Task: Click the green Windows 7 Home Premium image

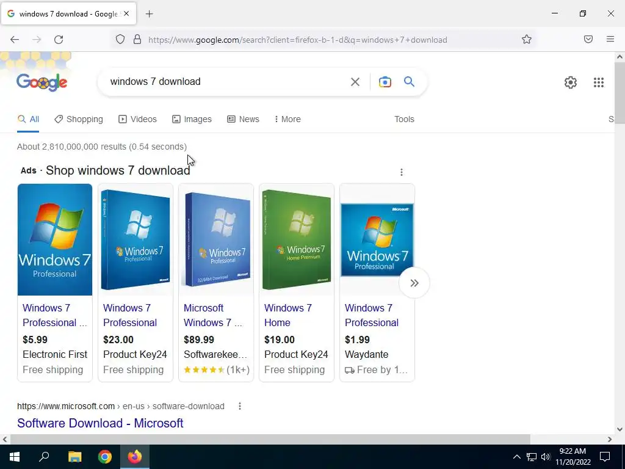Action: [297, 239]
